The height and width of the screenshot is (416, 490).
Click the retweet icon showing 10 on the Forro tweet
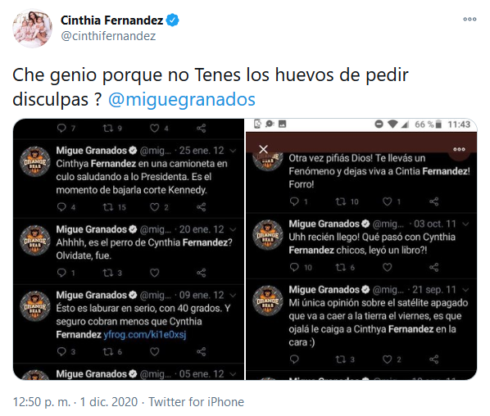click(340, 201)
